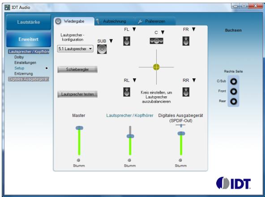Select Digitales Ausgabegerät sidebar entry
The width and height of the screenshot is (265, 197).
tap(28, 79)
